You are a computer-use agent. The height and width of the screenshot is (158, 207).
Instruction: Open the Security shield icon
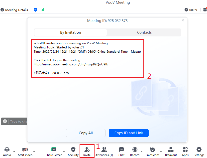73,150
